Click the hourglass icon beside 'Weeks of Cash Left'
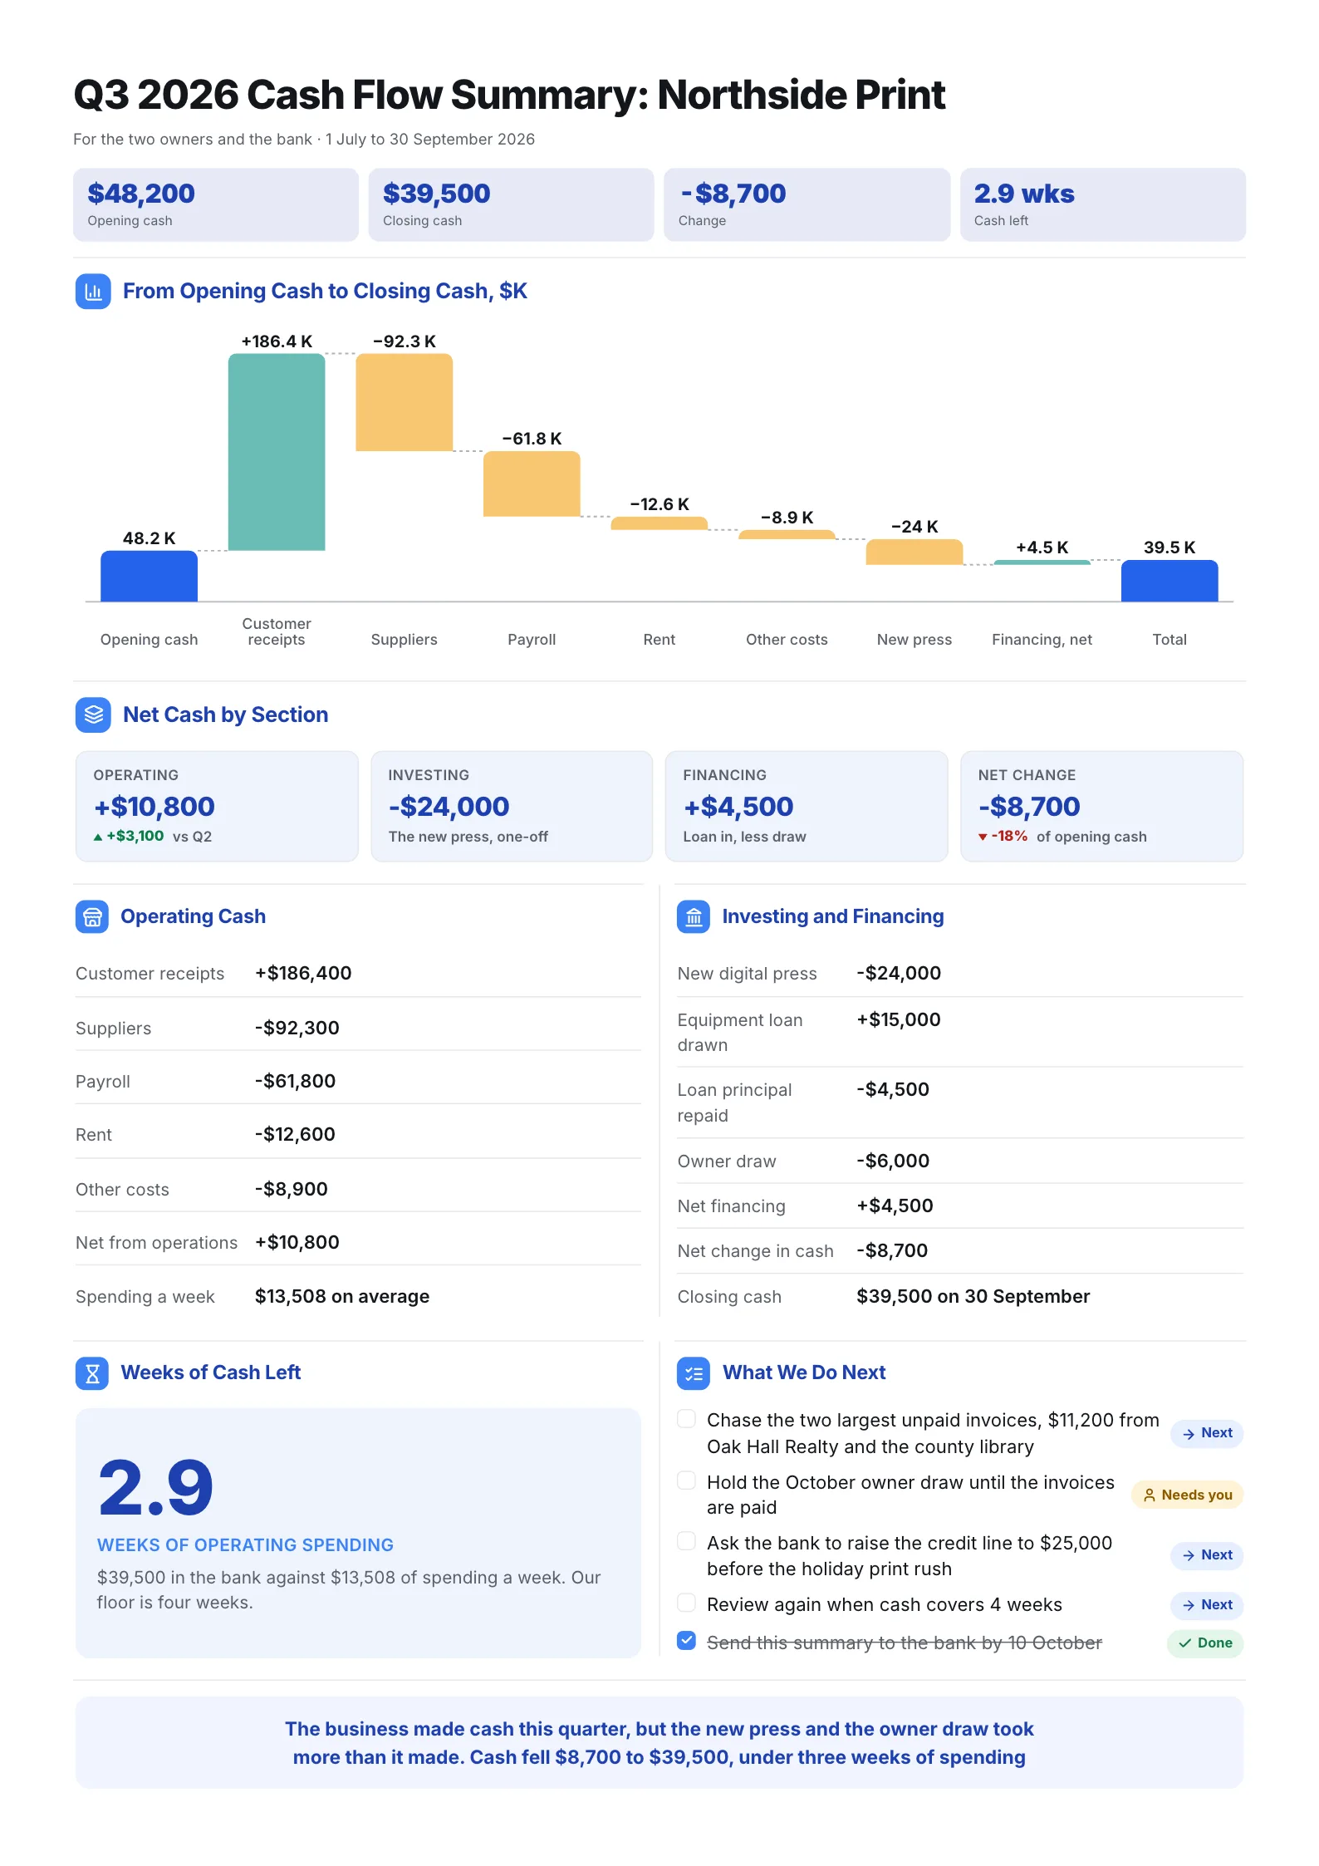This screenshot has width=1319, height=1866. point(92,1373)
